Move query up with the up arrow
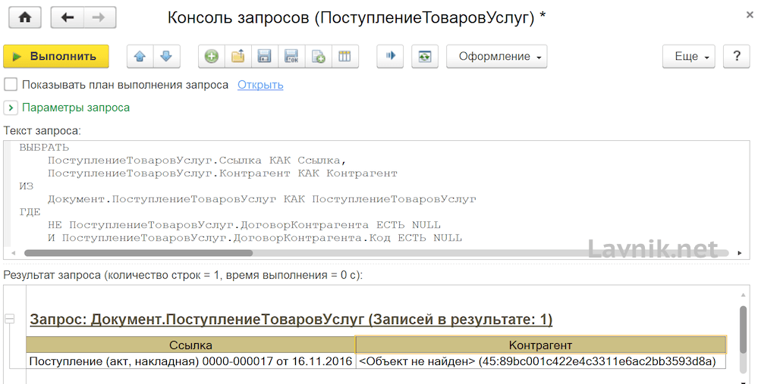This screenshot has width=758, height=384. tap(139, 56)
